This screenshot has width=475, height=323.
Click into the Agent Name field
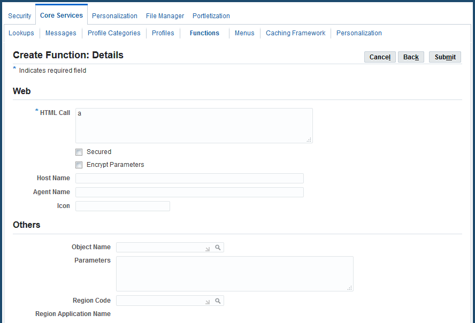coord(189,192)
